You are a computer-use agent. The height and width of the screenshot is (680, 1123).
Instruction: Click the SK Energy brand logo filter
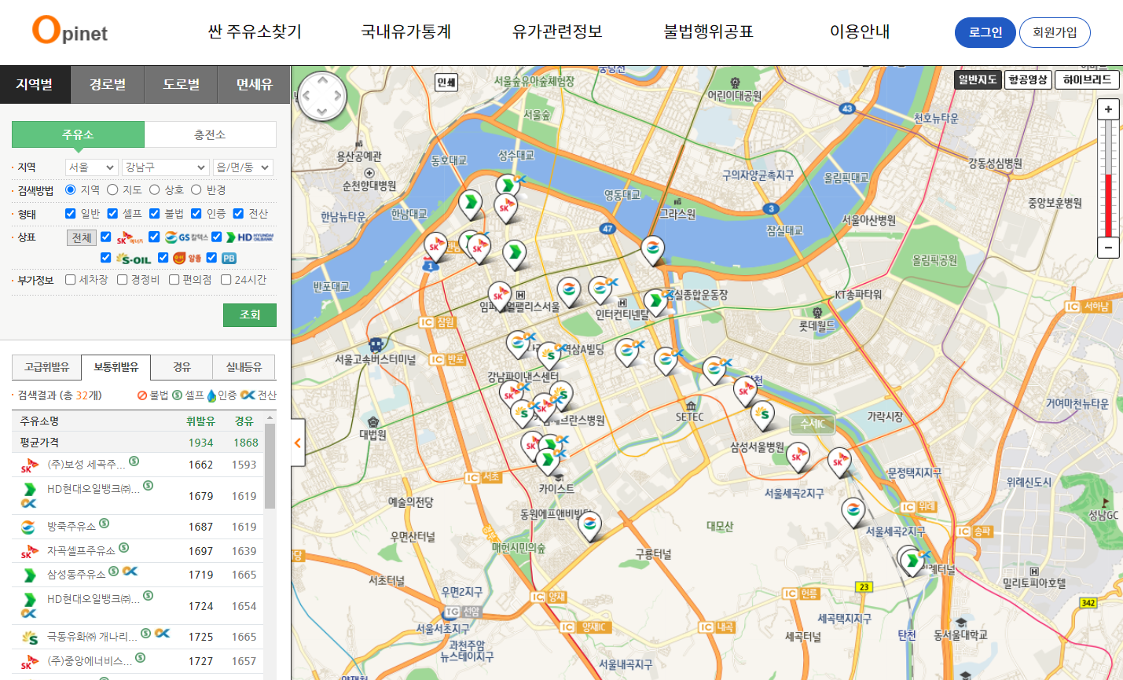tap(130, 237)
